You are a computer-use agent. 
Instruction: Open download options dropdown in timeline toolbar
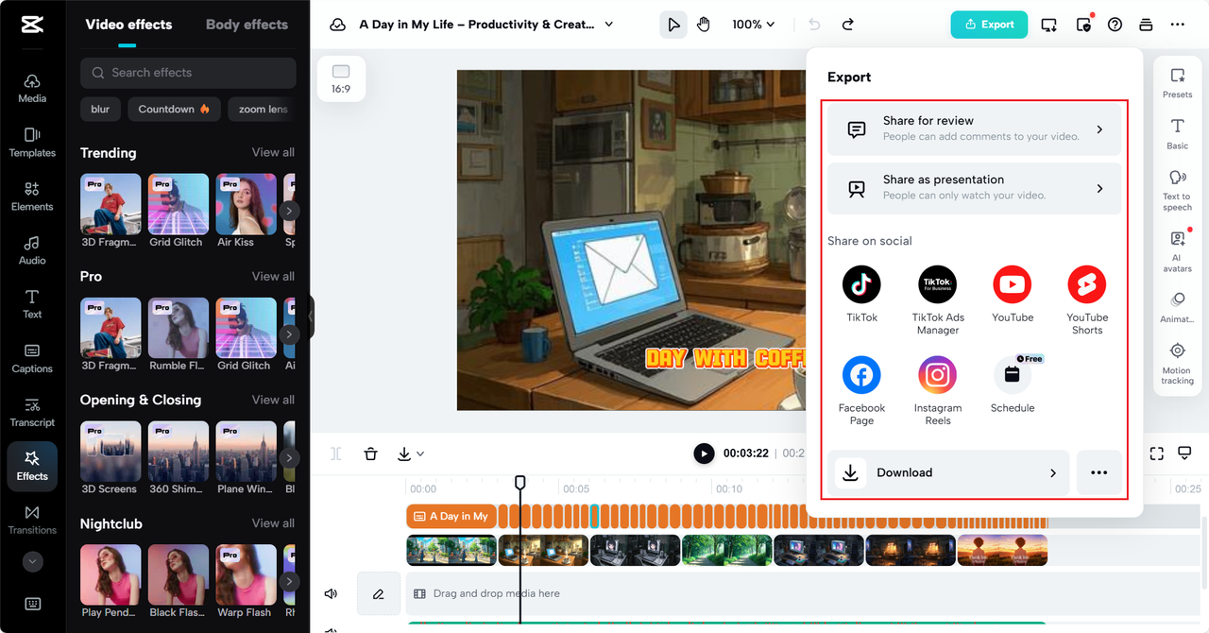click(x=410, y=453)
